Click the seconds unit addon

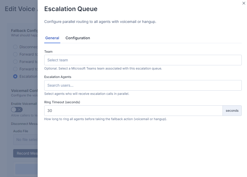(x=232, y=111)
